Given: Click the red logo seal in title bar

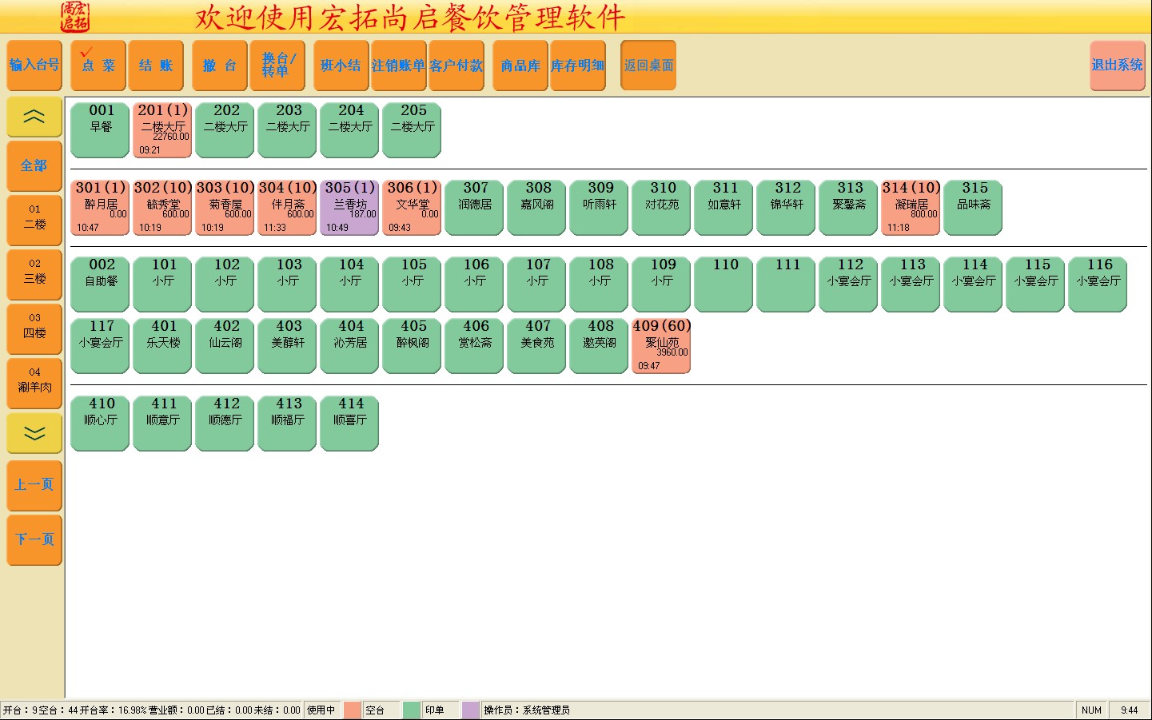Looking at the screenshot, I should pos(74,16).
